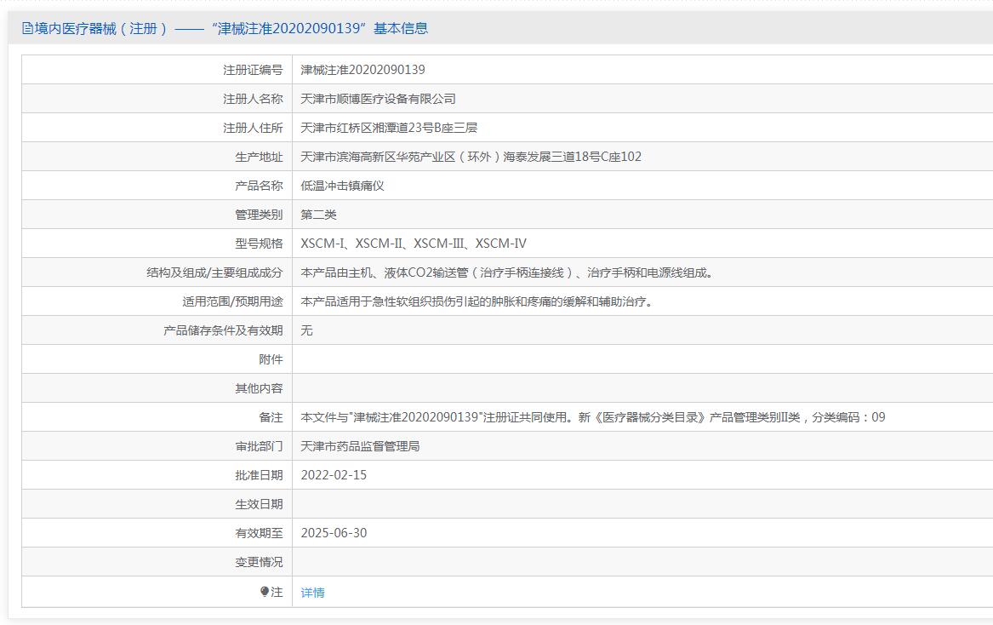Click the 型号规格 label
Viewport: 993px width, 625px height.
click(x=259, y=244)
